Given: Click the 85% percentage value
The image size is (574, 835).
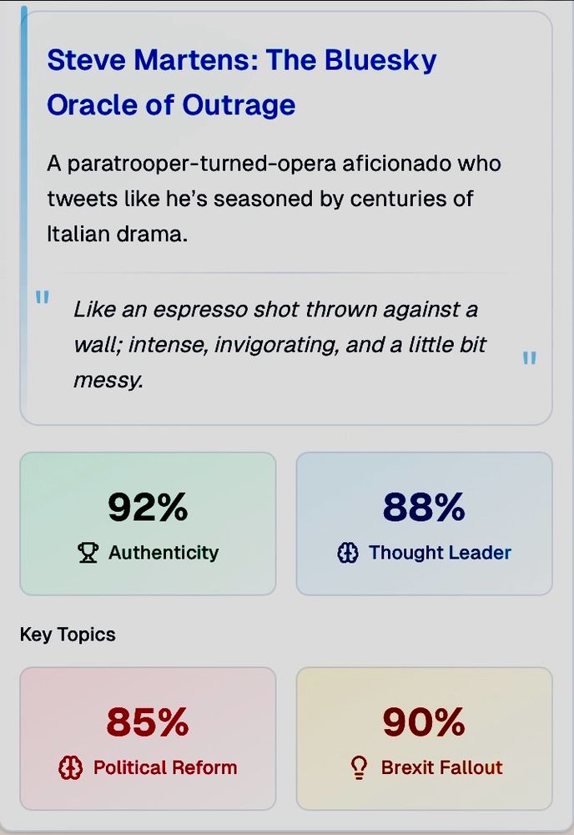Looking at the screenshot, I should [148, 722].
